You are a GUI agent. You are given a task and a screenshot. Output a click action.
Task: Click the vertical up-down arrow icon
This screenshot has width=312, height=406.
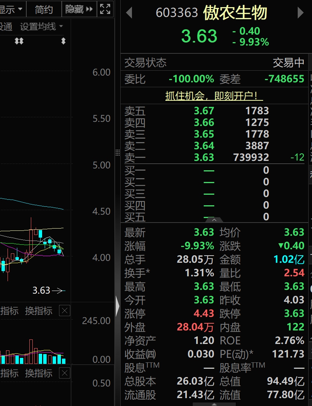tap(63, 41)
